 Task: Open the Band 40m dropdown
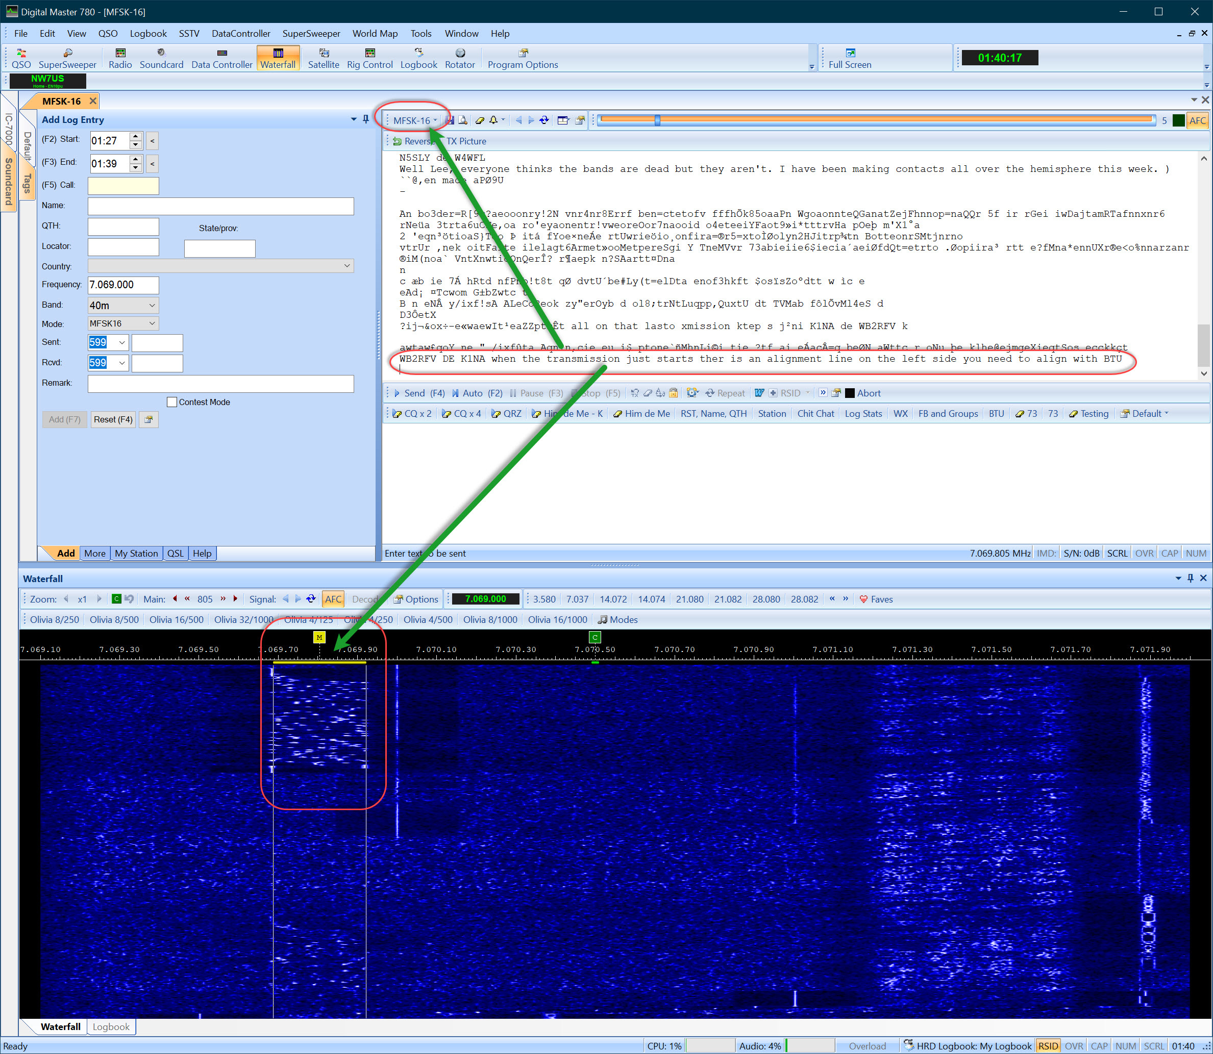pos(152,305)
